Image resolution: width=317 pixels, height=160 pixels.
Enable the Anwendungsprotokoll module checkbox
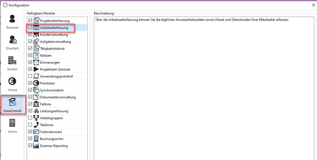(x=30, y=76)
